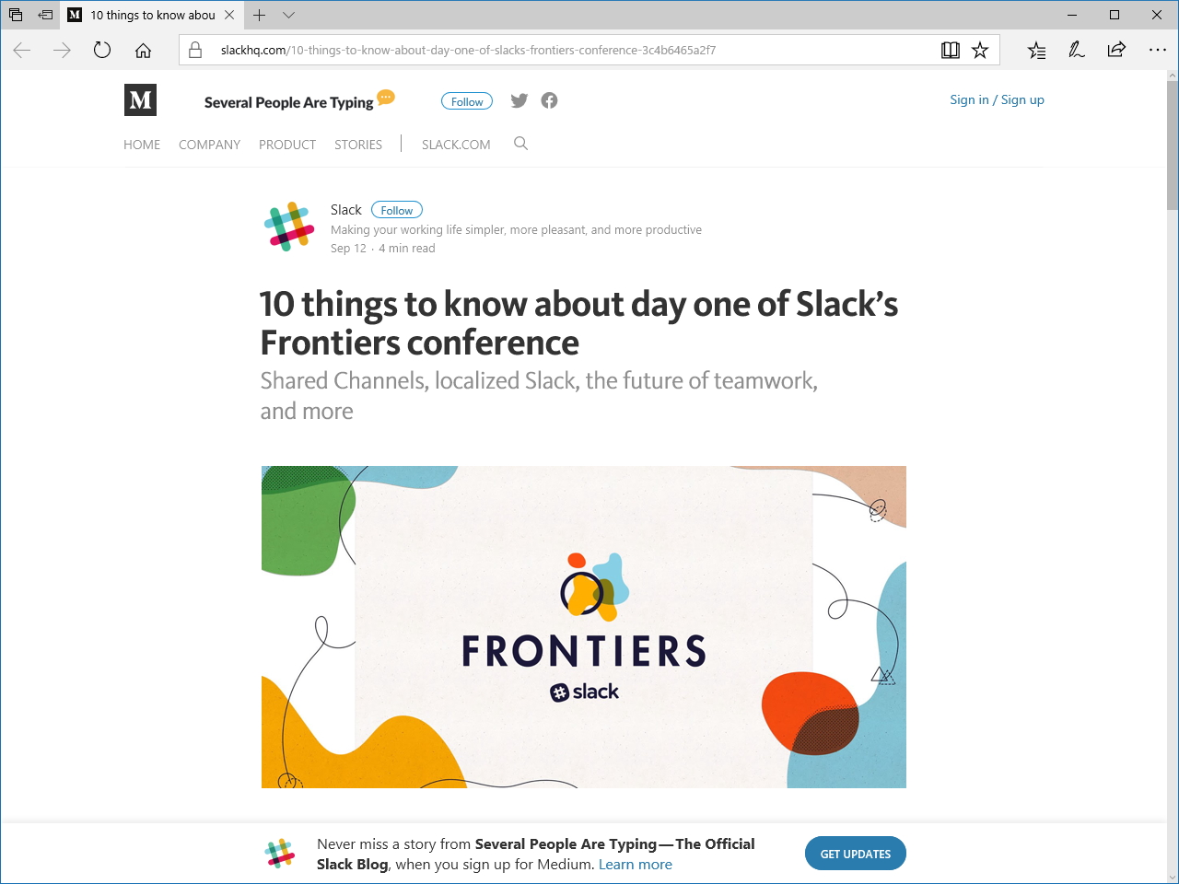Add page to favorites star icon
This screenshot has width=1179, height=884.
tap(980, 50)
